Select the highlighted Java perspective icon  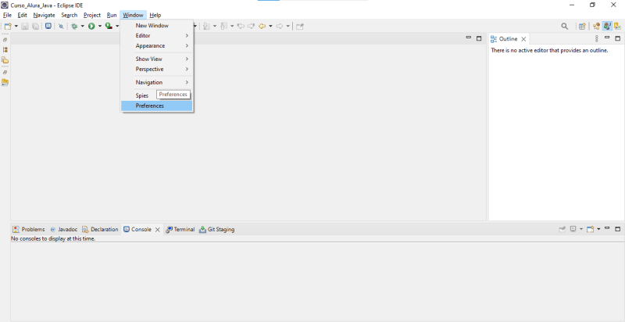click(x=607, y=27)
